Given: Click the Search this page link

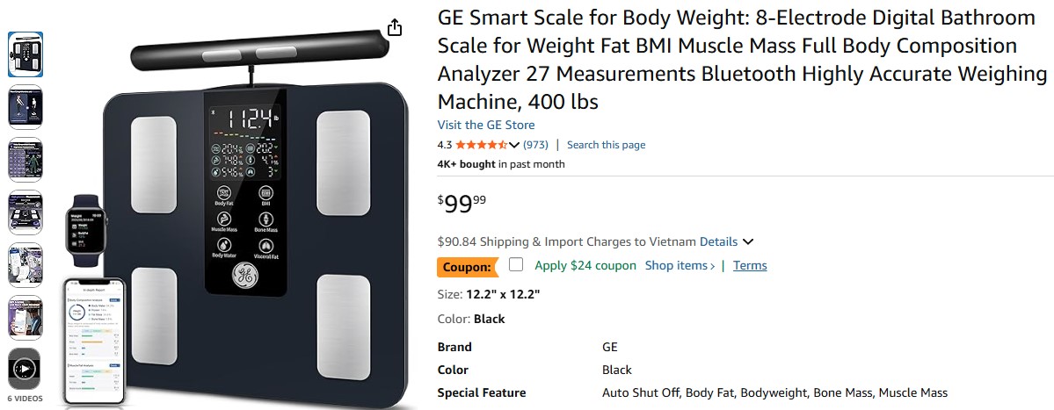Looking at the screenshot, I should [x=606, y=145].
